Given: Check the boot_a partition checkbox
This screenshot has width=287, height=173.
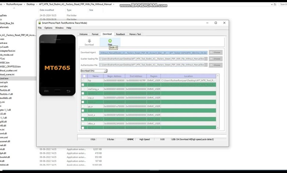Looking at the screenshot, I should [x=83, y=115].
